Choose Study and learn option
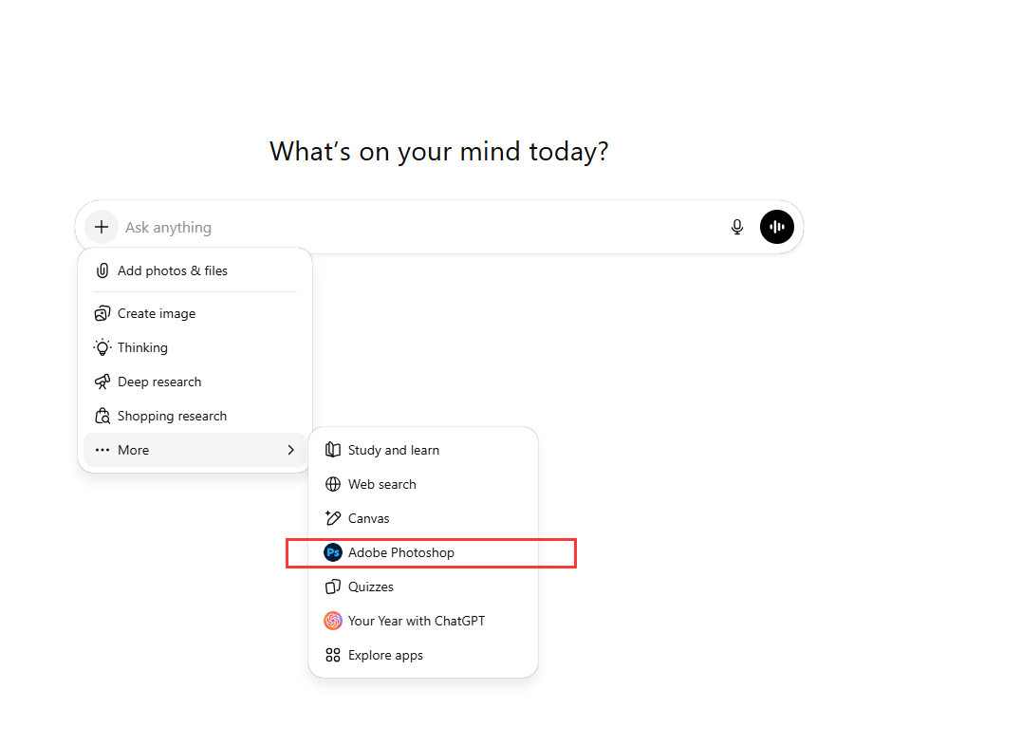Viewport: 1021px width, 745px height. pyautogui.click(x=393, y=450)
